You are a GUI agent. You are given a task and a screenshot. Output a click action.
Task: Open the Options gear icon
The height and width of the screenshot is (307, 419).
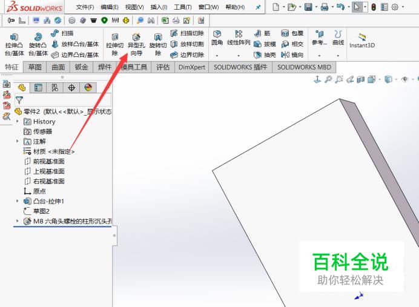point(395,7)
